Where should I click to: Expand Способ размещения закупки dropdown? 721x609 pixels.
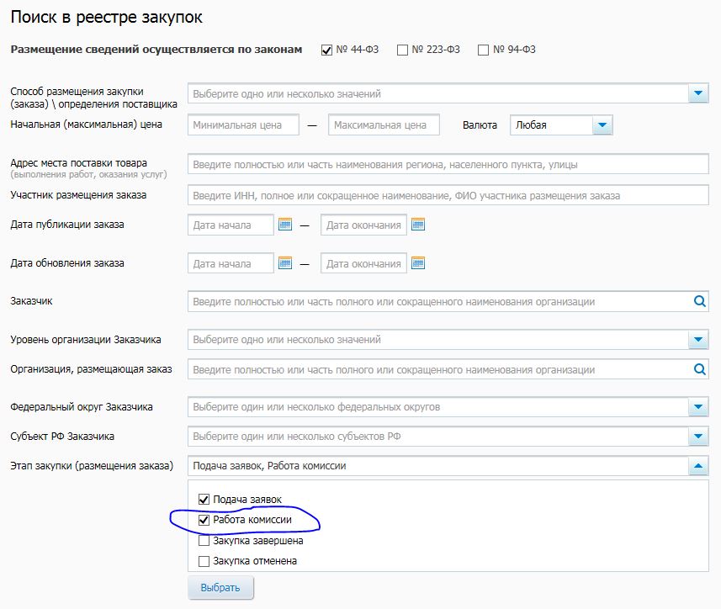698,93
